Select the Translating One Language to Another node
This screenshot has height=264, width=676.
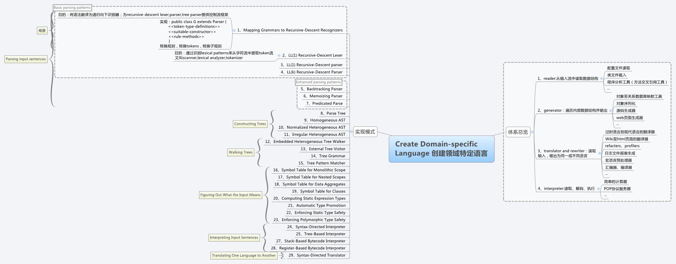(243, 255)
